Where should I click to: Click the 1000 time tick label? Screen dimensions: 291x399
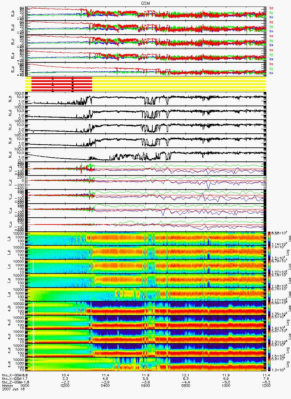226,386
